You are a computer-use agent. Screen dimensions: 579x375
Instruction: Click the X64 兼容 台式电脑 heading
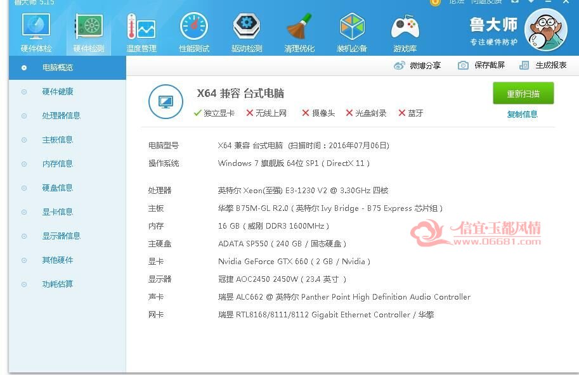tap(240, 93)
